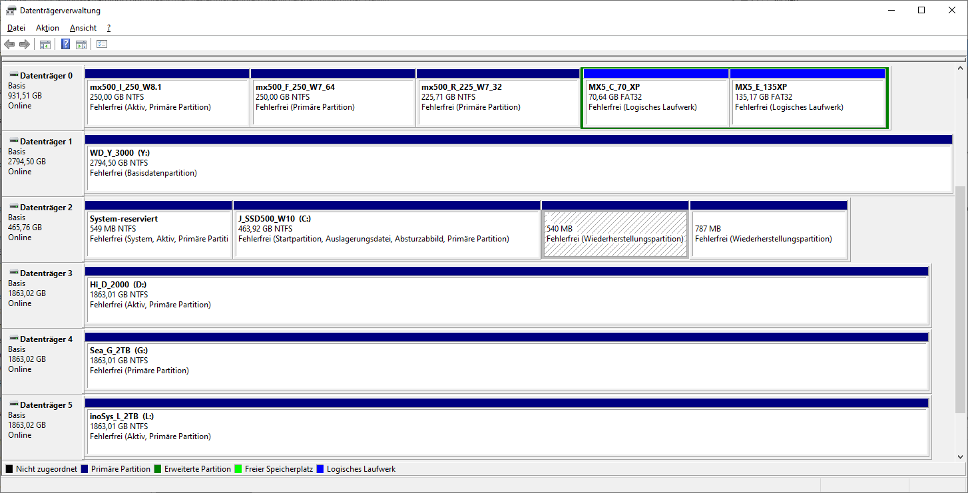Maximize the Datenträgerverwaltung window
The image size is (968, 493).
(x=921, y=10)
